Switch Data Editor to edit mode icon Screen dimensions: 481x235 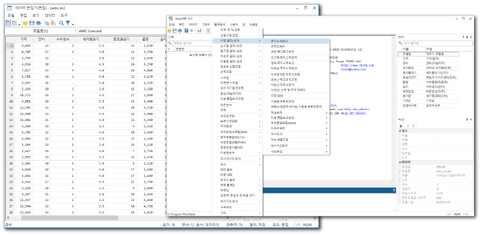[x=8, y=23]
